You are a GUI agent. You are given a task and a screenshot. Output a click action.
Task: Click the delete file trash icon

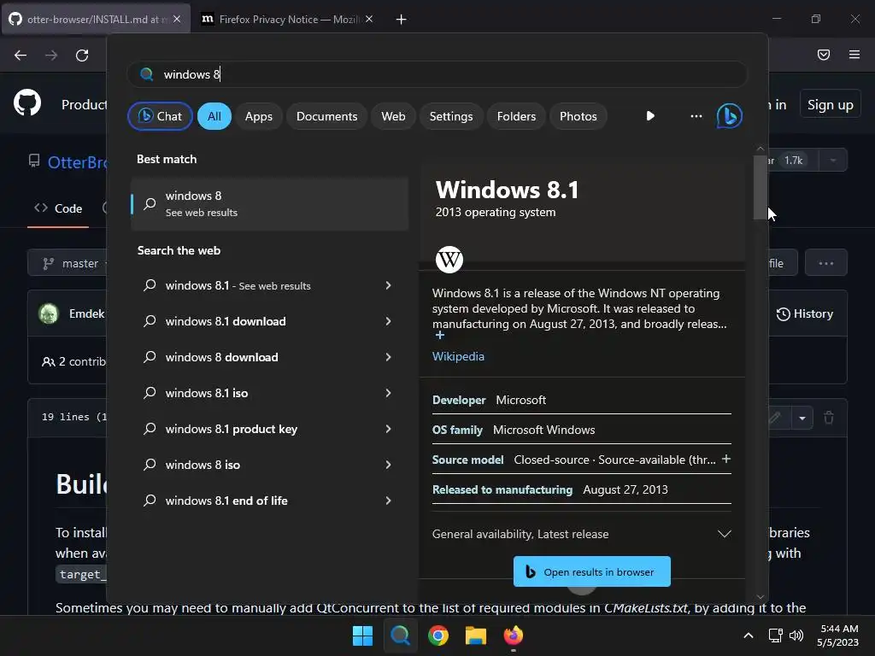click(829, 417)
